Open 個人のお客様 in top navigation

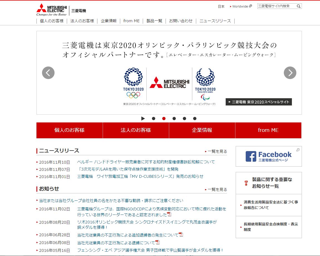point(52,21)
